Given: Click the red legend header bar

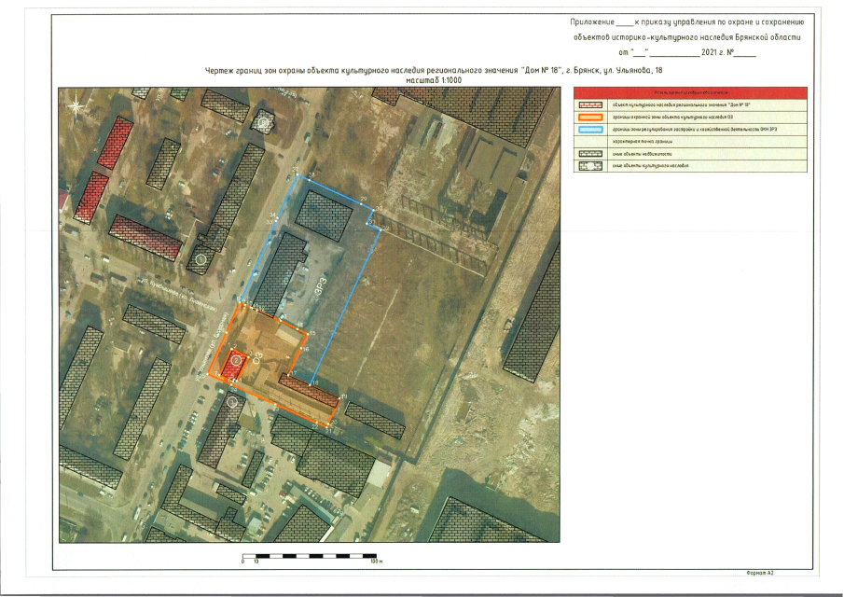Looking at the screenshot, I should click(689, 92).
